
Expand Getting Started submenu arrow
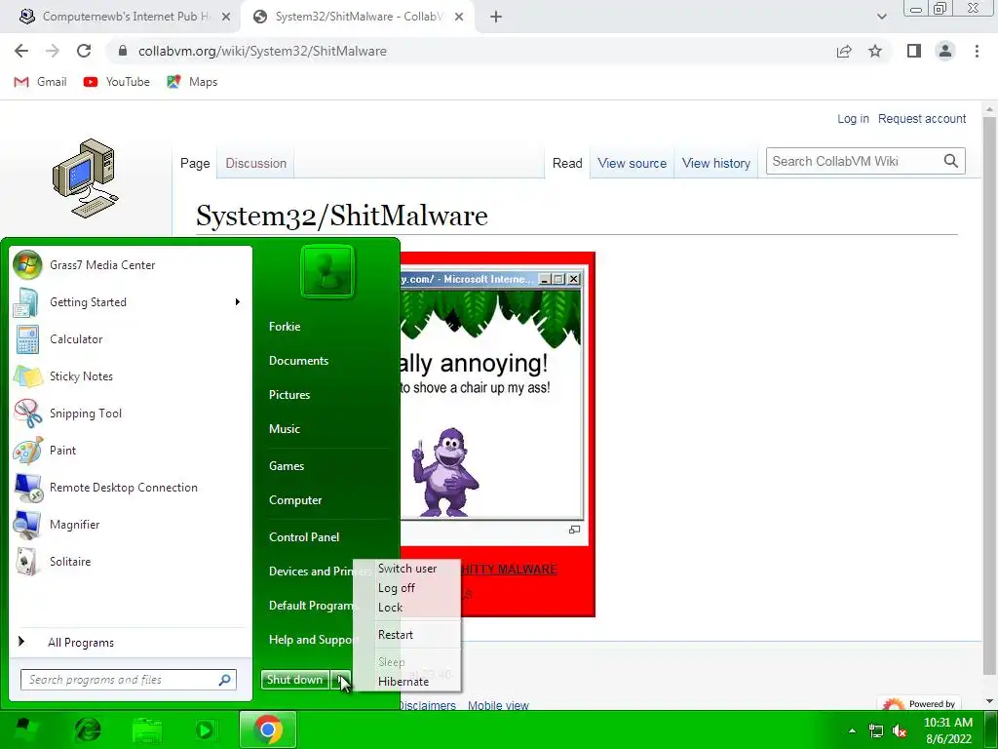(238, 302)
